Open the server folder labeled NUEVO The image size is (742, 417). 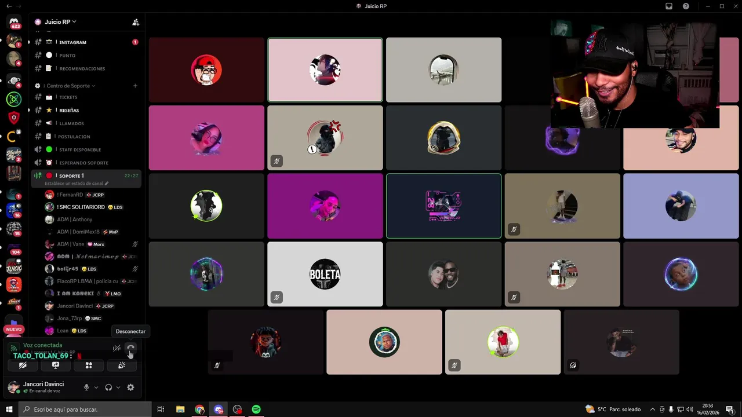coord(14,324)
